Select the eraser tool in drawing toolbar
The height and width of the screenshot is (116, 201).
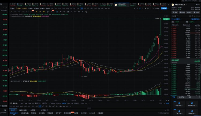tap(64, 12)
